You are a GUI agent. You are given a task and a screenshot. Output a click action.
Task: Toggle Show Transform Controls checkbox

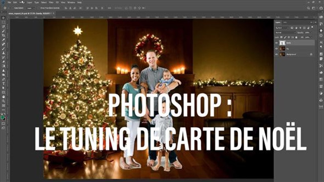[39, 8]
